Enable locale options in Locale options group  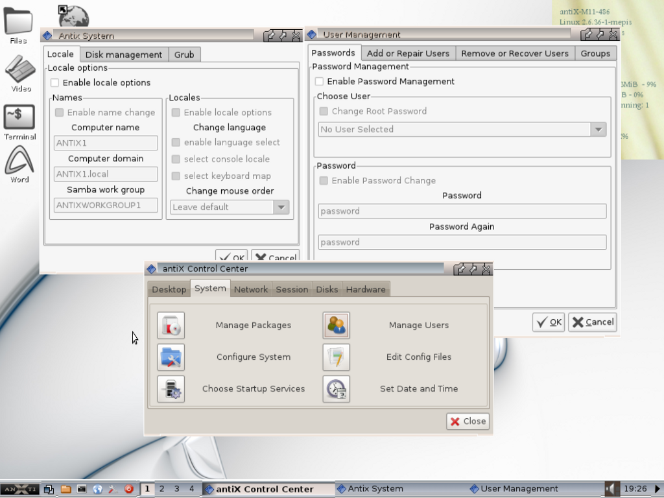pyautogui.click(x=55, y=82)
